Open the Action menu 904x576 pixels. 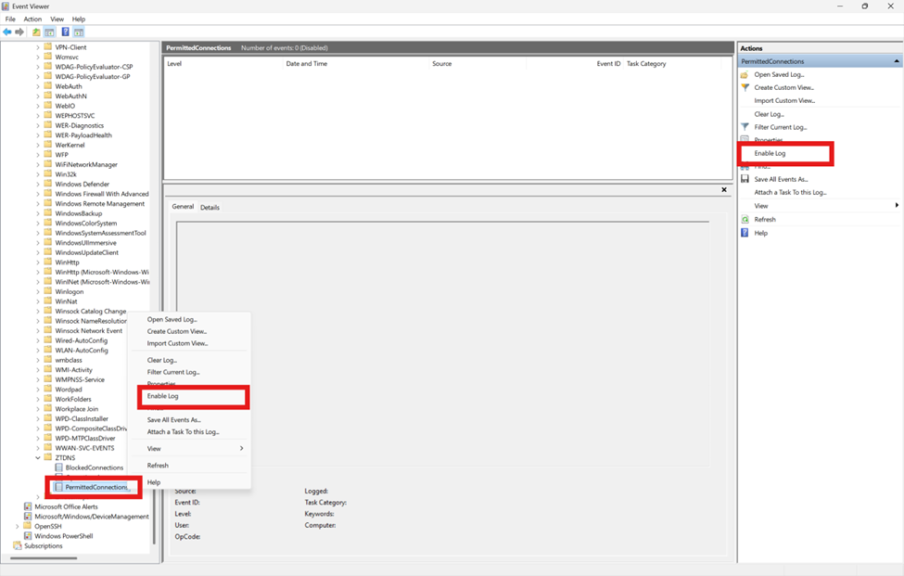click(32, 19)
